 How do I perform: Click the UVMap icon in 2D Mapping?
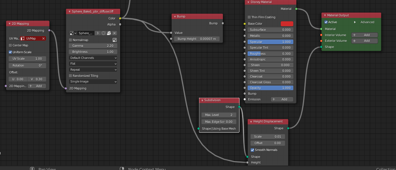click(x=23, y=38)
